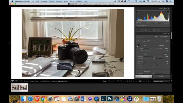Go forward to next source
Screen dimensions: 183x103
coord(27,81)
